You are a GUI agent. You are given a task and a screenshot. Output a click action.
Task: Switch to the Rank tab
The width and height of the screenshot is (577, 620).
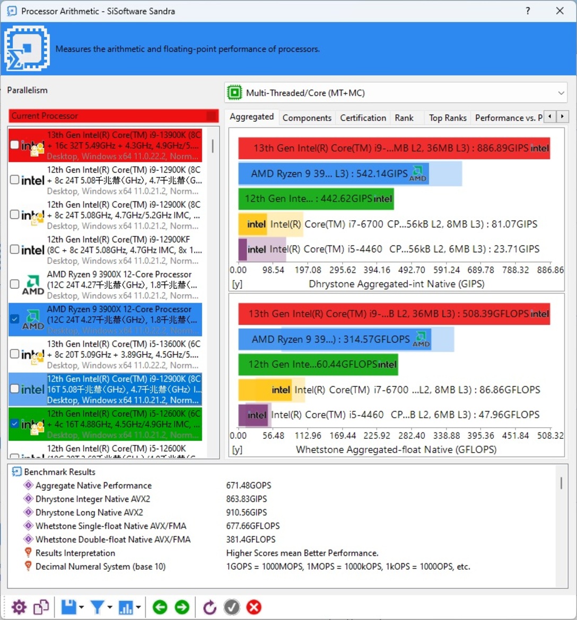[404, 118]
